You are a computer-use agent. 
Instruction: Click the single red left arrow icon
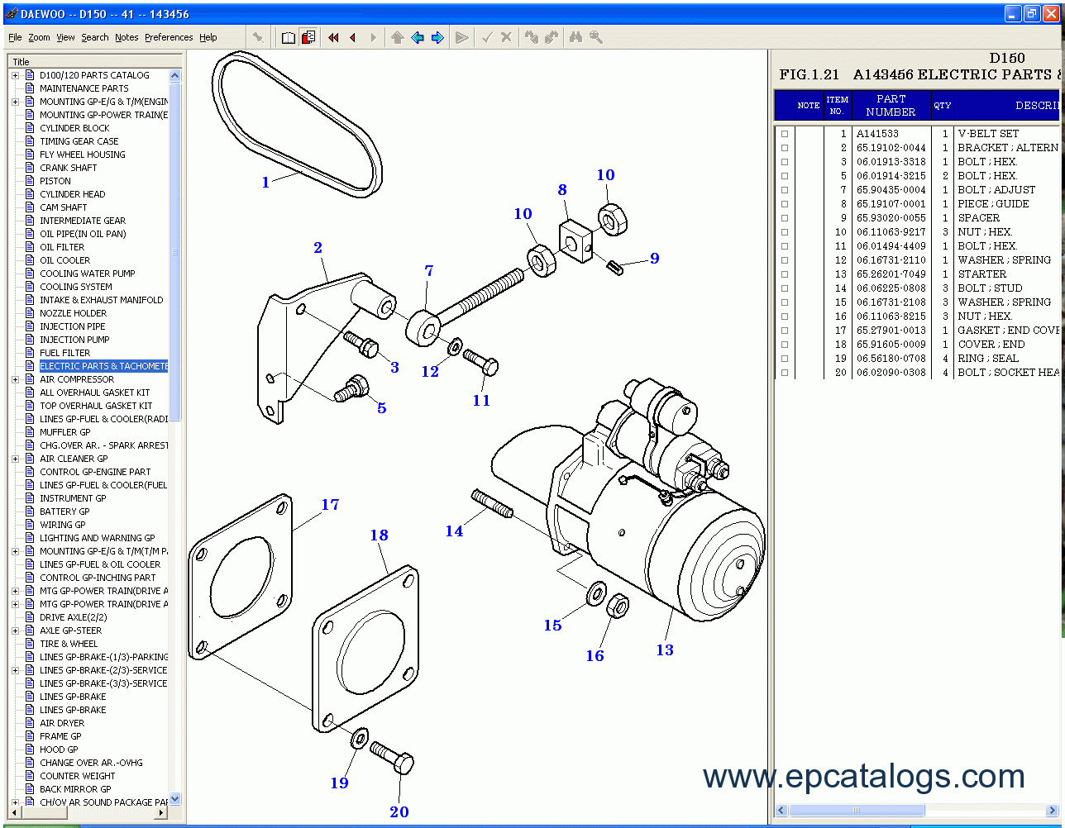[x=353, y=37]
